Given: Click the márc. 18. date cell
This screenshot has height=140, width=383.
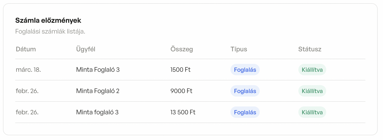Looking at the screenshot, I should click(x=28, y=70).
